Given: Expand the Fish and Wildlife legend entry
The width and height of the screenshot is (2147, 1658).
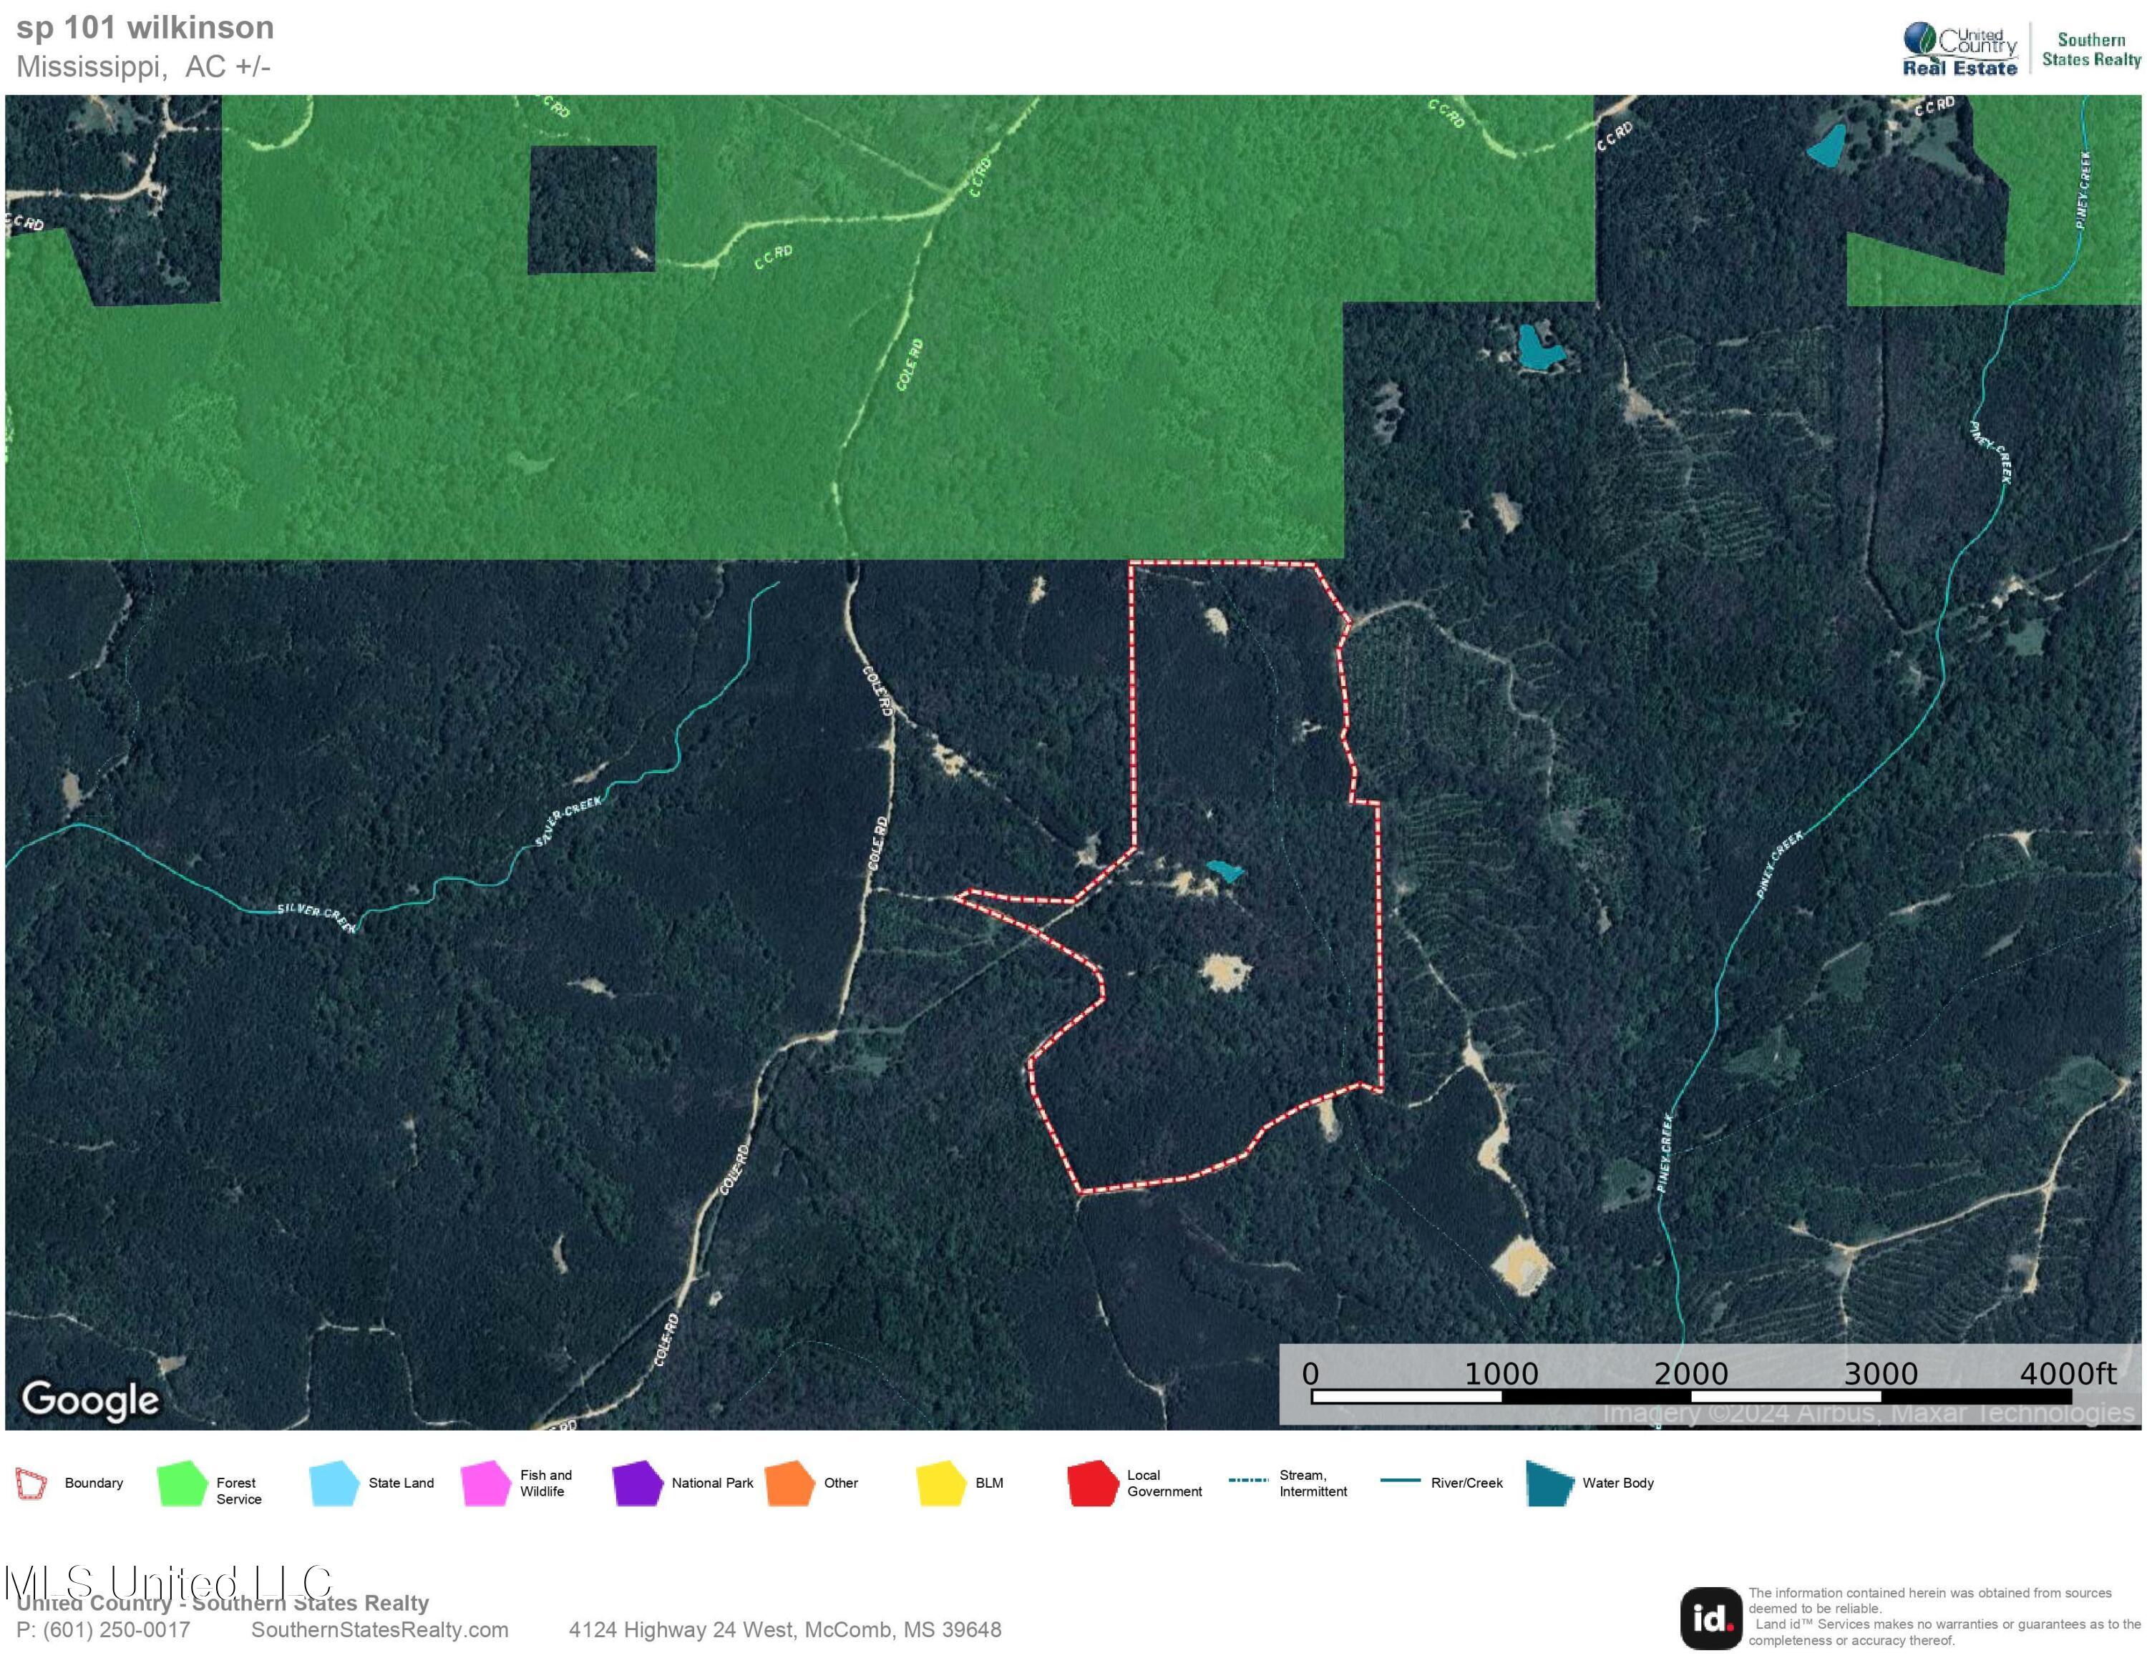Looking at the screenshot, I should click(487, 1483).
